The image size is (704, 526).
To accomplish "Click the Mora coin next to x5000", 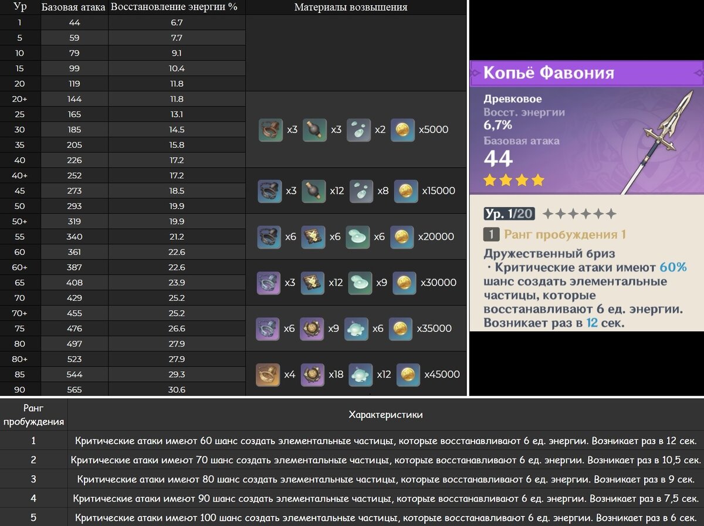I will (402, 130).
